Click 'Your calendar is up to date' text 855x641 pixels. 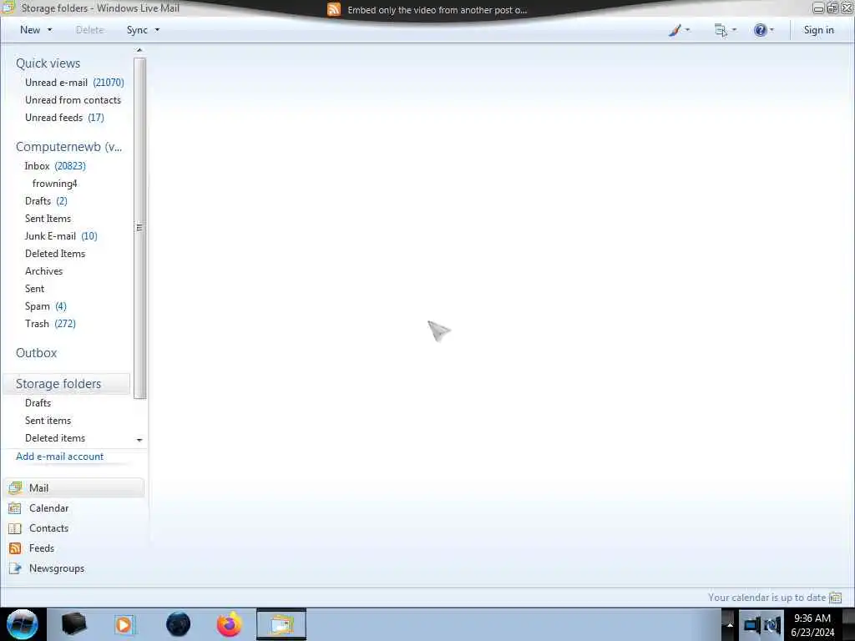[766, 598]
